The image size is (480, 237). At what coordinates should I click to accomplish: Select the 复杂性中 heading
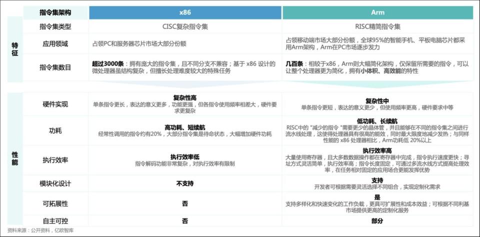377,101
